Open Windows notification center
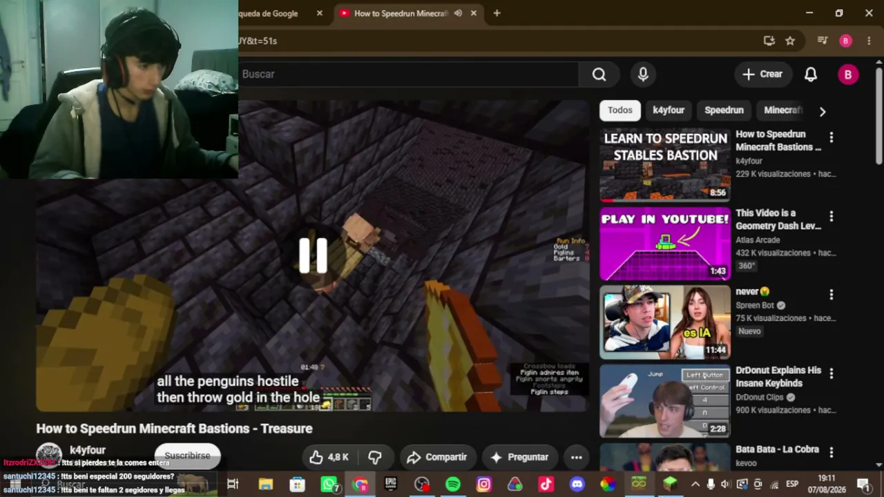Screen dimensions: 884x497 [x=863, y=485]
